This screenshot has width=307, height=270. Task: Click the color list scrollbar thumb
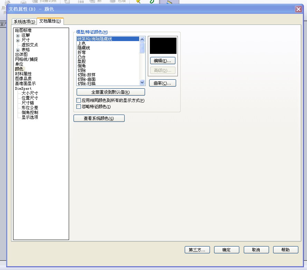[142, 48]
